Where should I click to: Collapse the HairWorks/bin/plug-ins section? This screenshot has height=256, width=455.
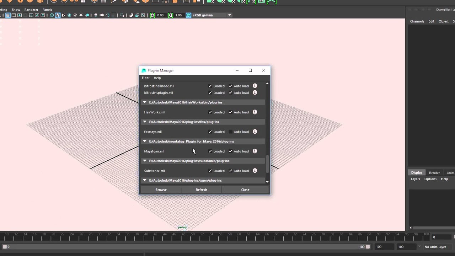click(x=145, y=102)
